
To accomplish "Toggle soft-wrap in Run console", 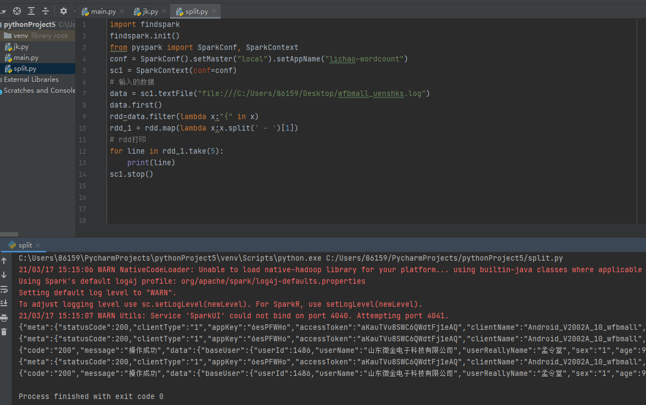I will click(4, 289).
